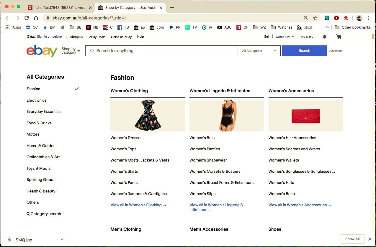Image resolution: width=376 pixels, height=247 pixels.
Task: Select Electronics in All Categories sidebar
Action: pyautogui.click(x=37, y=100)
